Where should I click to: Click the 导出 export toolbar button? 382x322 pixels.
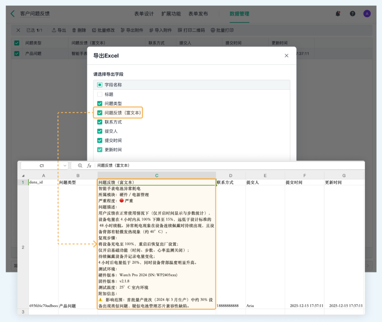click(x=59, y=30)
